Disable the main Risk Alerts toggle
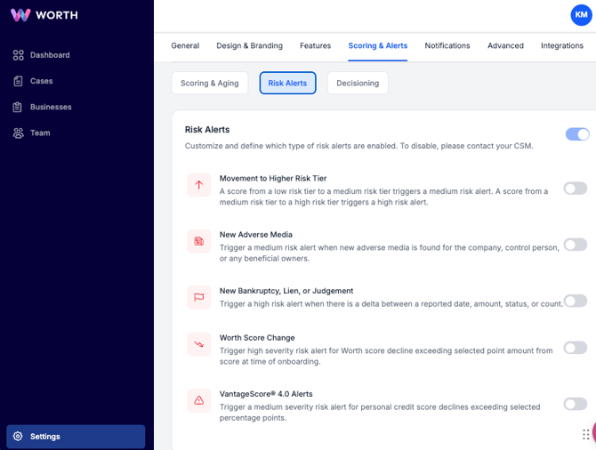The width and height of the screenshot is (596, 450). 576,134
